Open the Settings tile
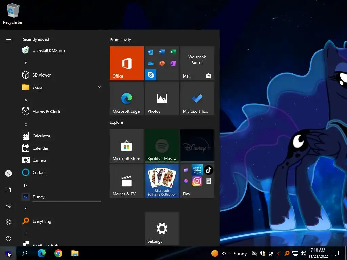This screenshot has width=347, height=260. (x=162, y=229)
